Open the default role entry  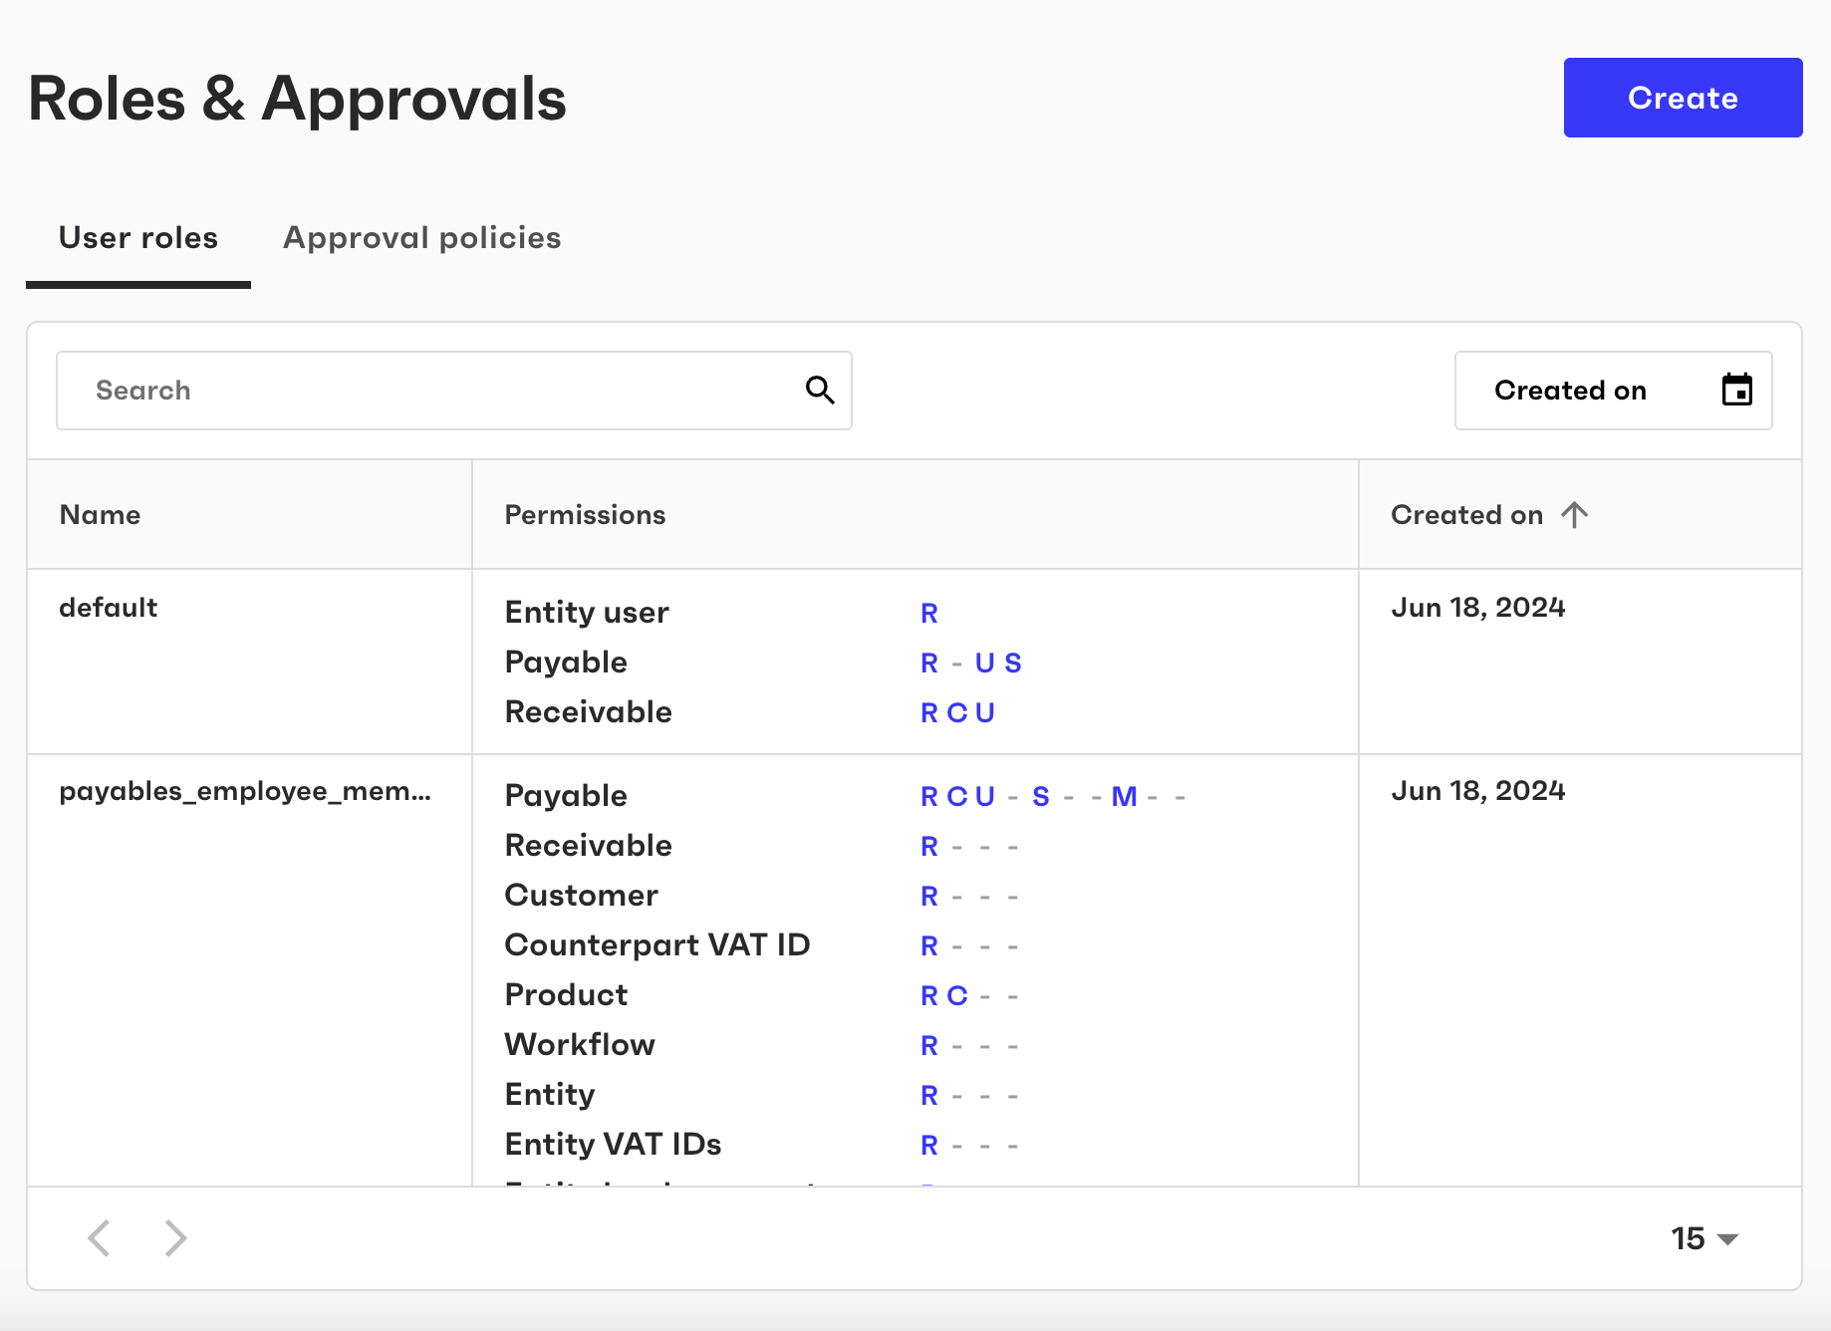[109, 607]
